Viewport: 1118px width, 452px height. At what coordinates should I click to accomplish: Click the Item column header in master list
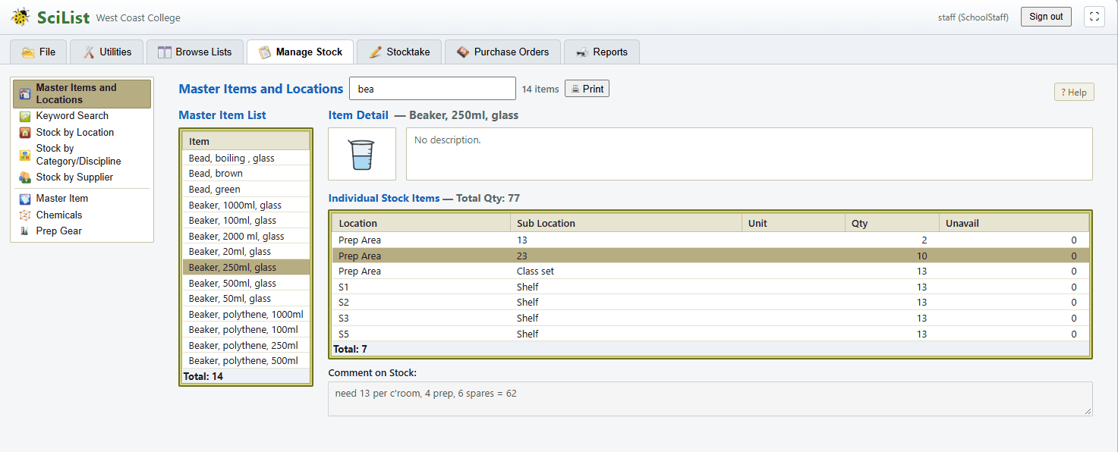pos(246,141)
